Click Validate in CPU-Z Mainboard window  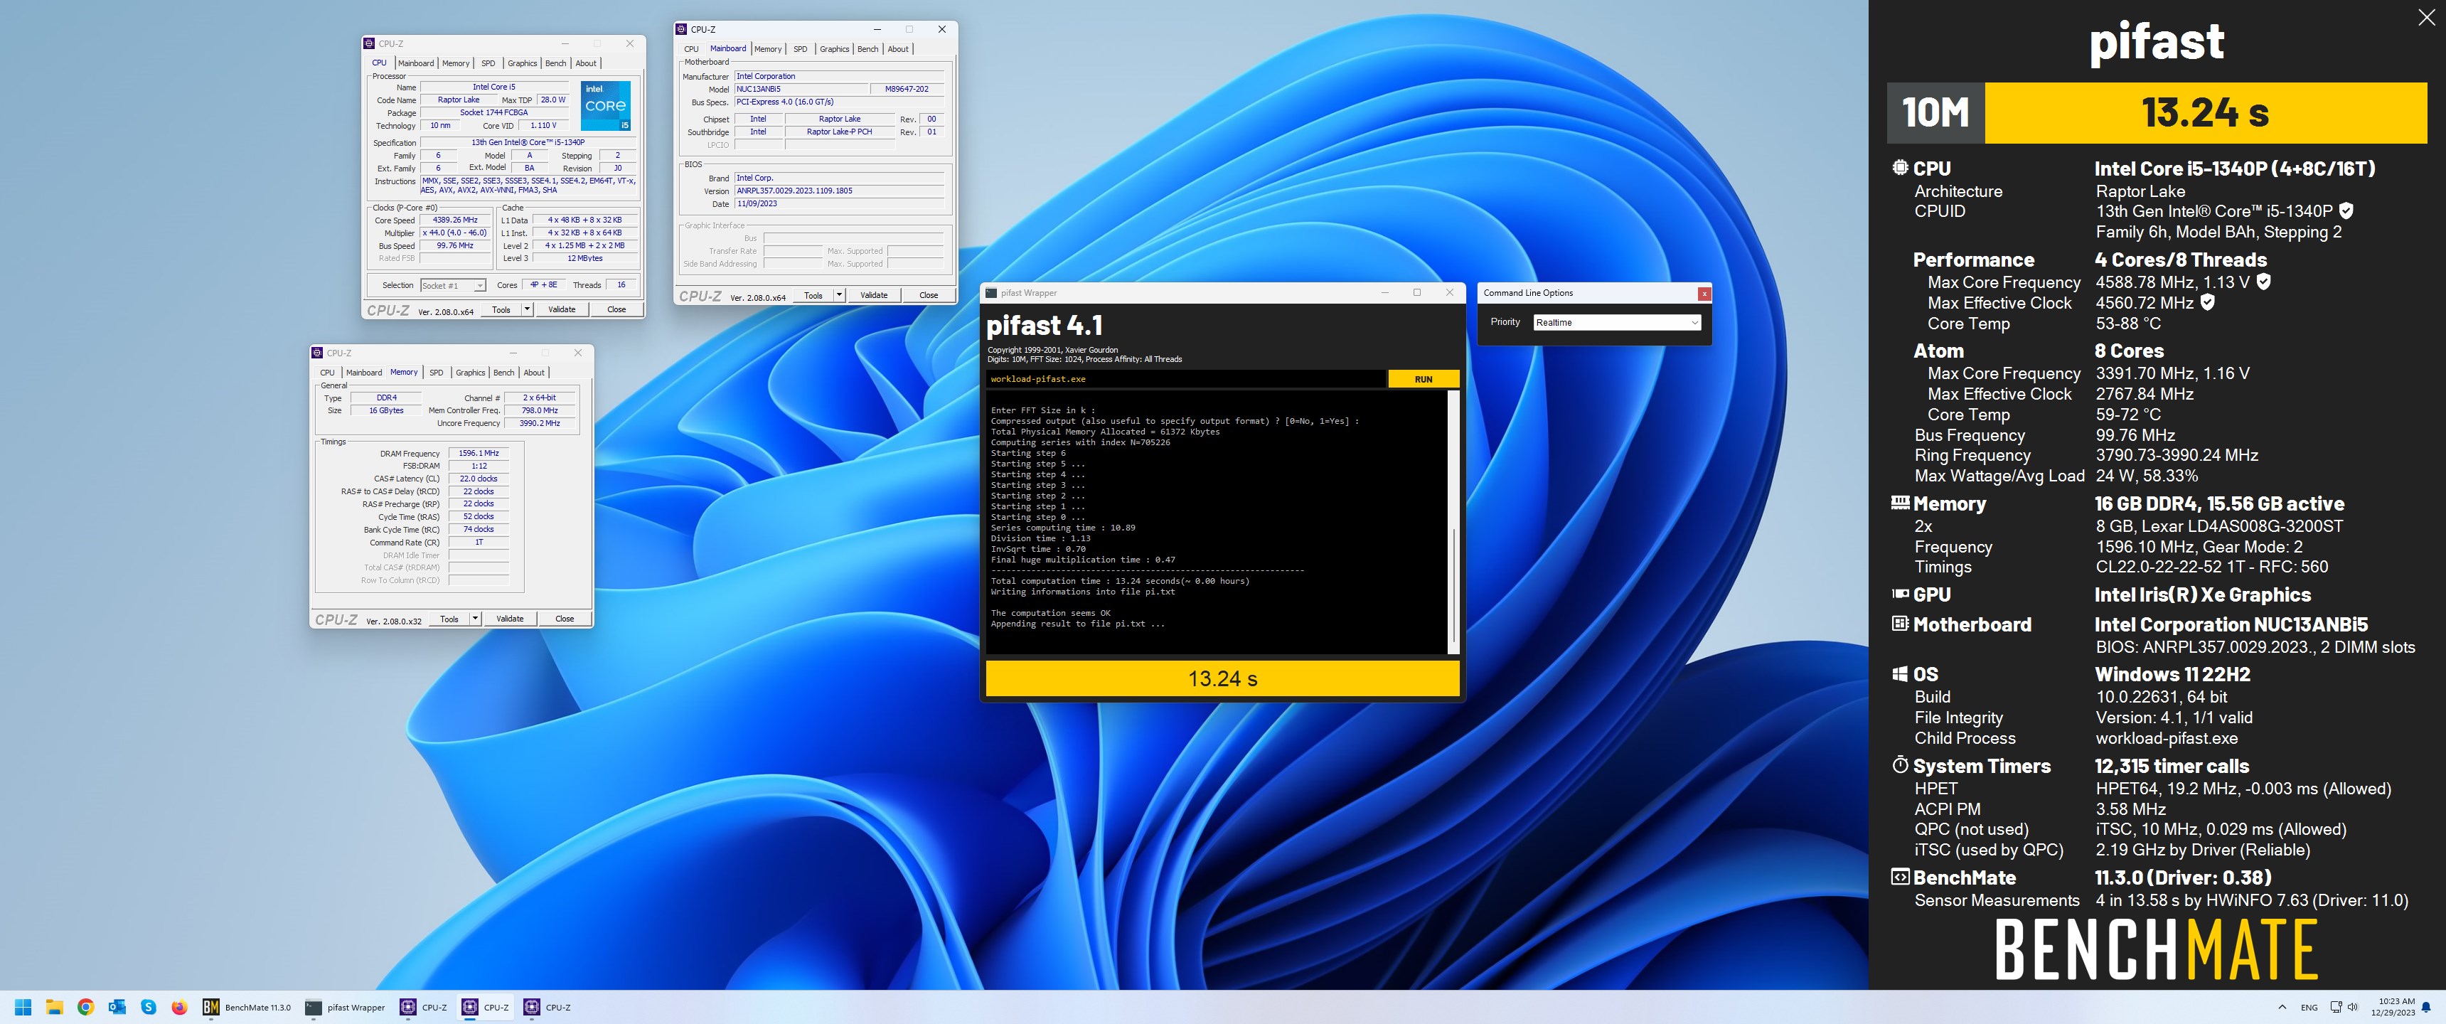pyautogui.click(x=875, y=294)
